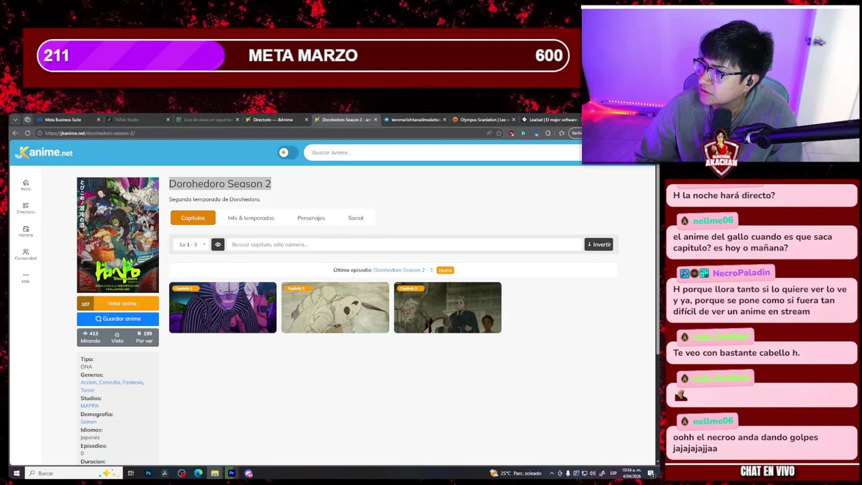Mark anime status as Mirando
The image size is (862, 485).
(90, 337)
